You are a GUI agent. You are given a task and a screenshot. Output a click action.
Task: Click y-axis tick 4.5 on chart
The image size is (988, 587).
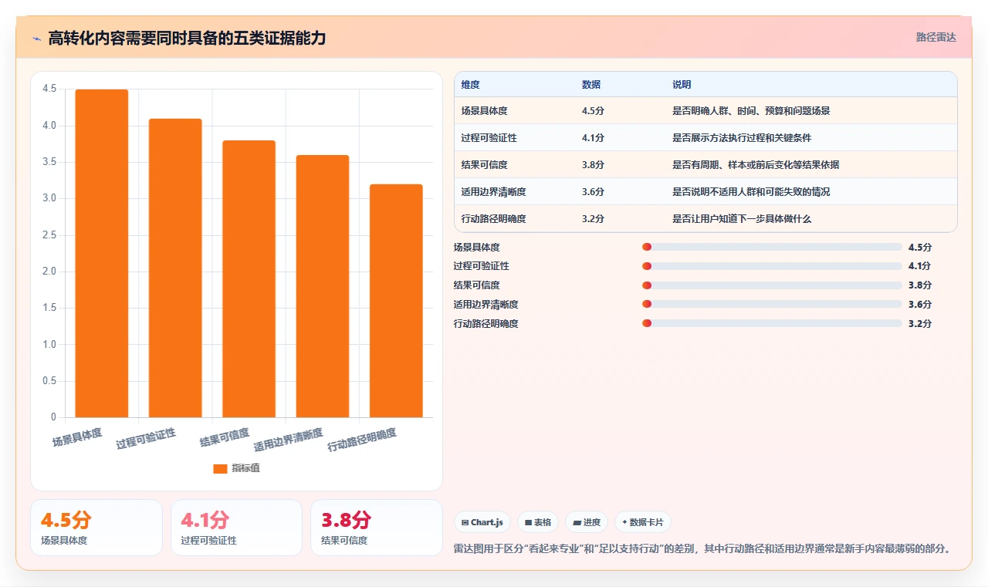49,89
